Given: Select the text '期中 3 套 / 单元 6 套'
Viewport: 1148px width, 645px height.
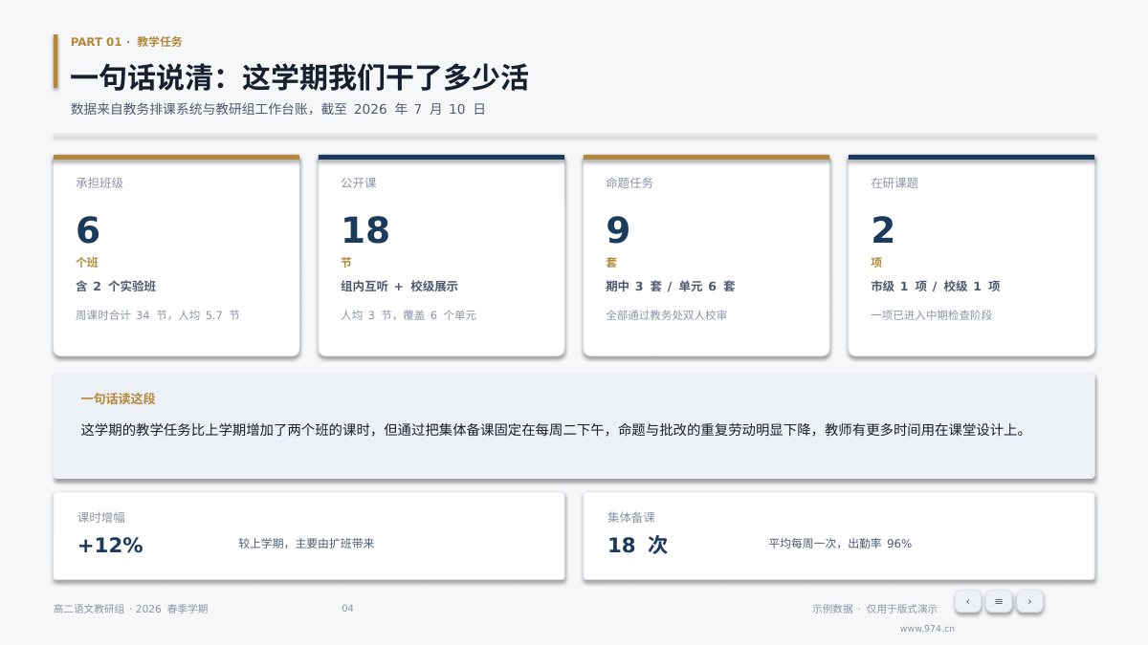Looking at the screenshot, I should 671,286.
